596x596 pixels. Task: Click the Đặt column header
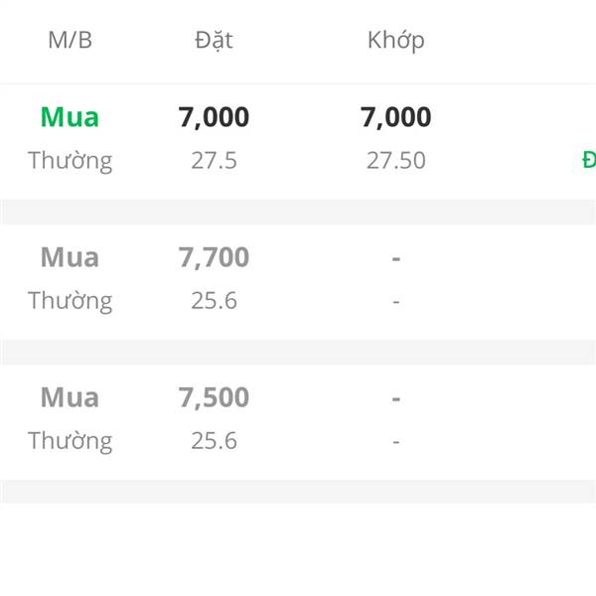click(x=214, y=41)
